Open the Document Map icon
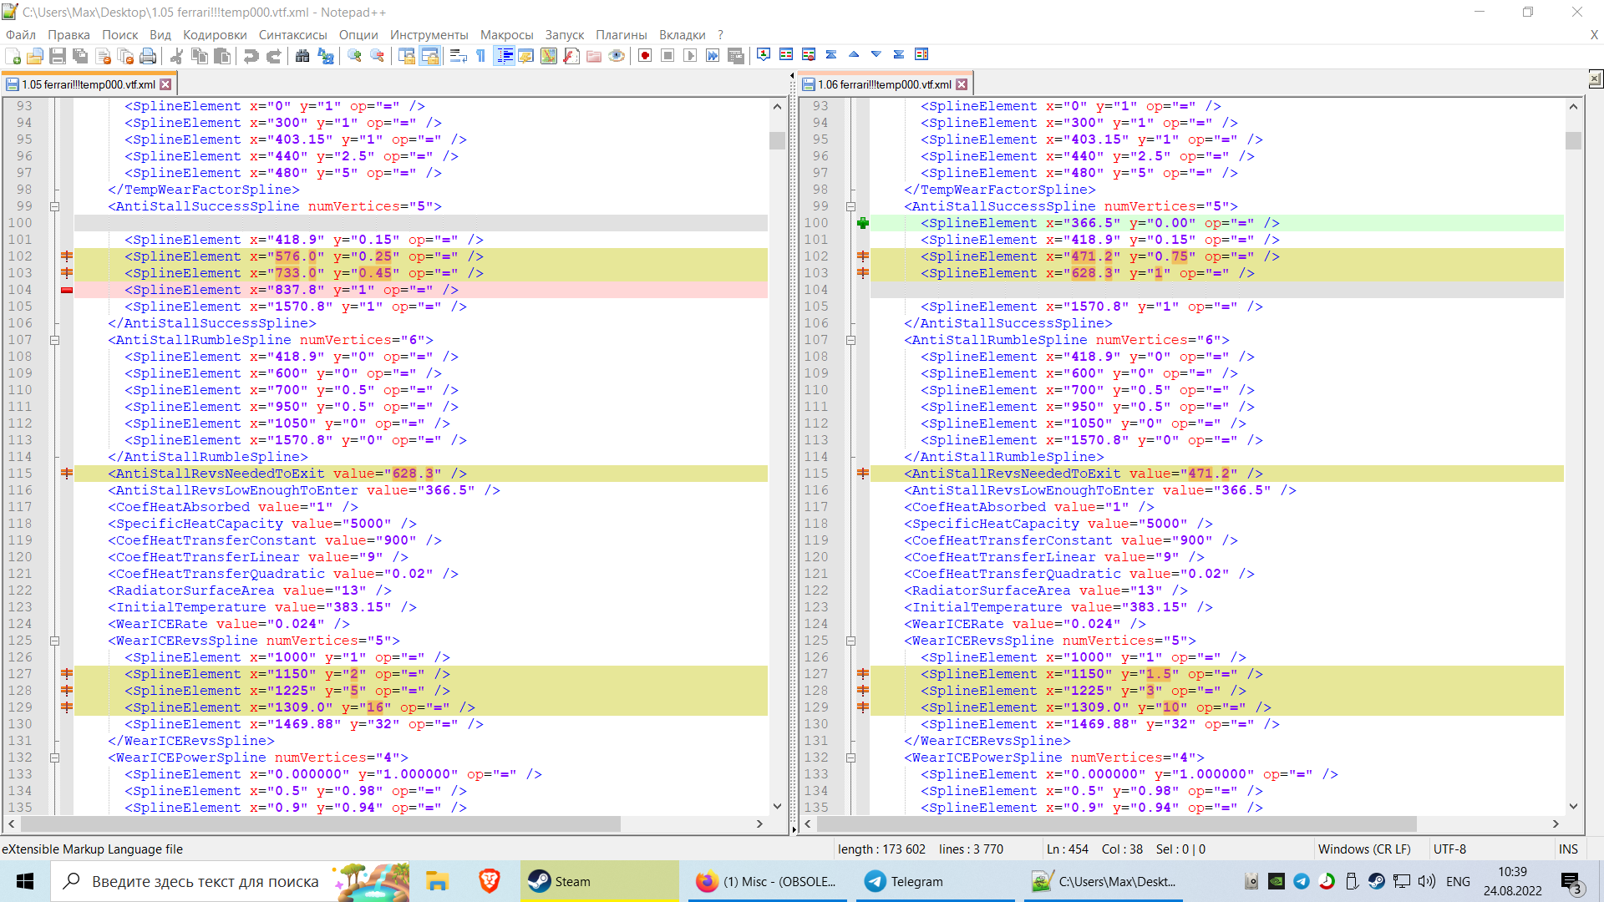The height and width of the screenshot is (902, 1604). coord(548,56)
